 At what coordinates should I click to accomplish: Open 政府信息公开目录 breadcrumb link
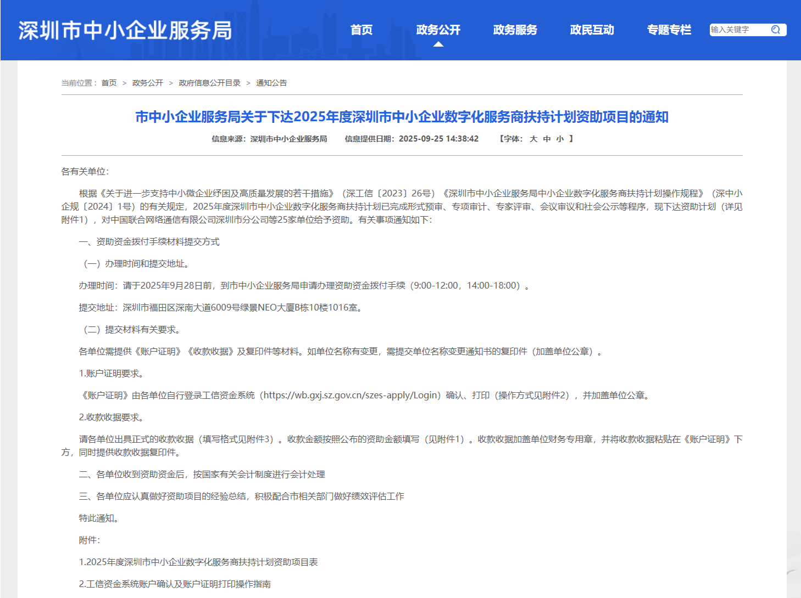point(209,83)
